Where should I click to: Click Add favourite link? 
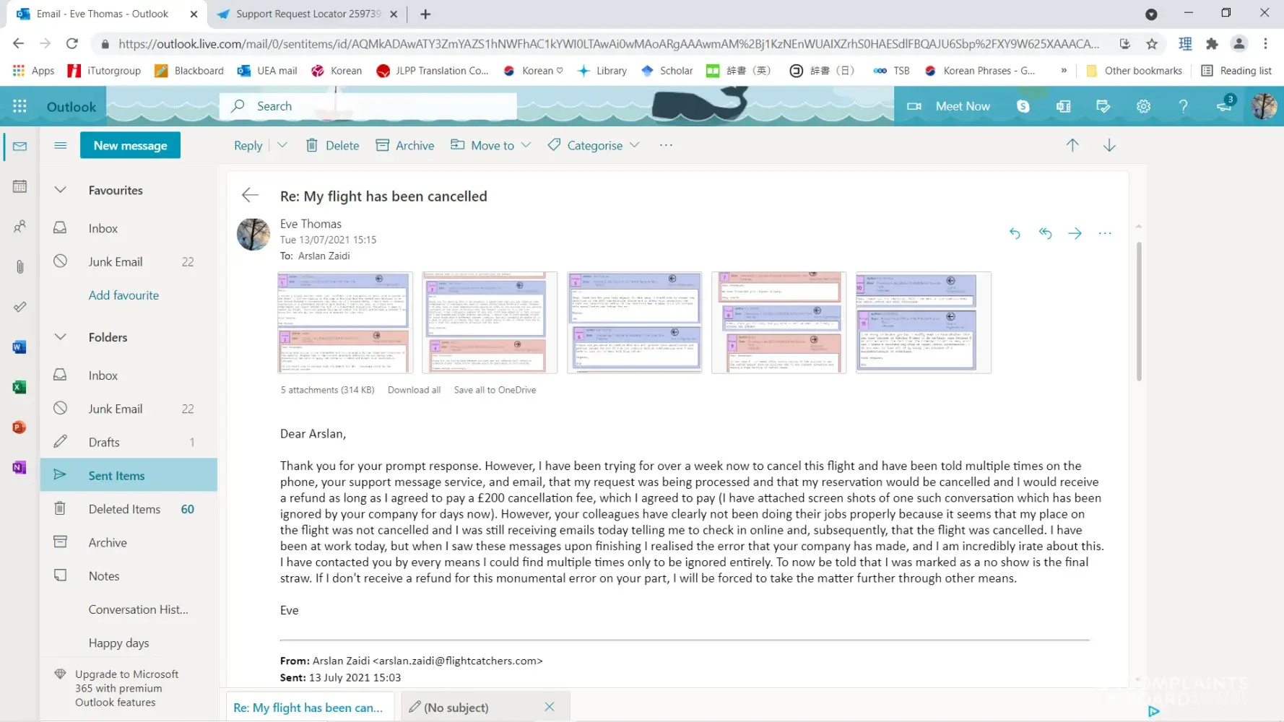[x=123, y=295]
